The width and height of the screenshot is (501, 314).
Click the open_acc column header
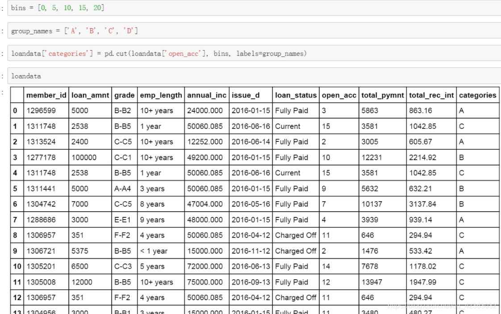click(339, 95)
